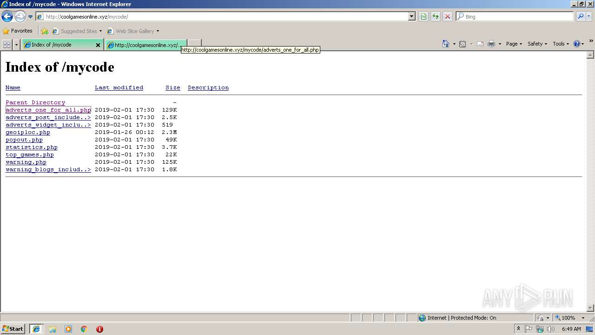This screenshot has height=335, width=595.
Task: Open Windows Explorer folder taskbar icon
Action: coord(53,329)
